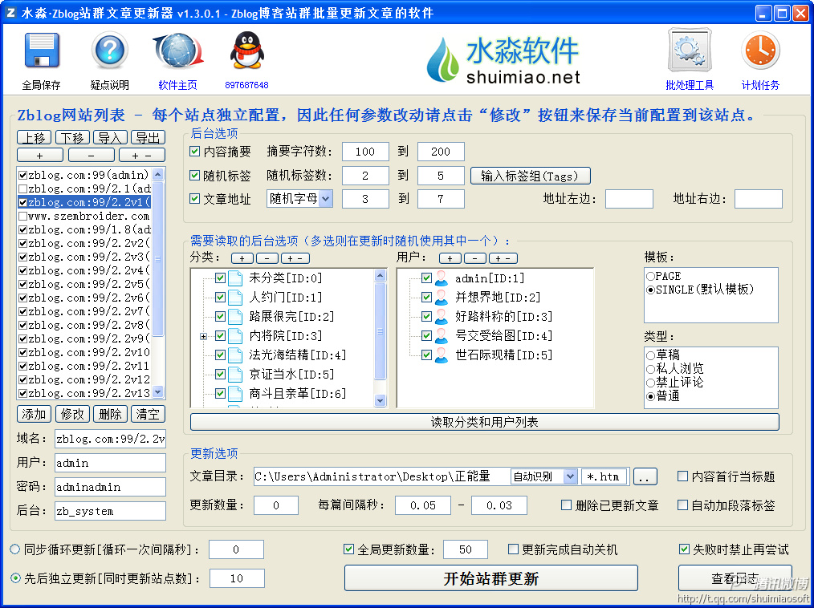Toggle the 全局更新数量 checkbox
The image size is (814, 608).
coord(349,549)
